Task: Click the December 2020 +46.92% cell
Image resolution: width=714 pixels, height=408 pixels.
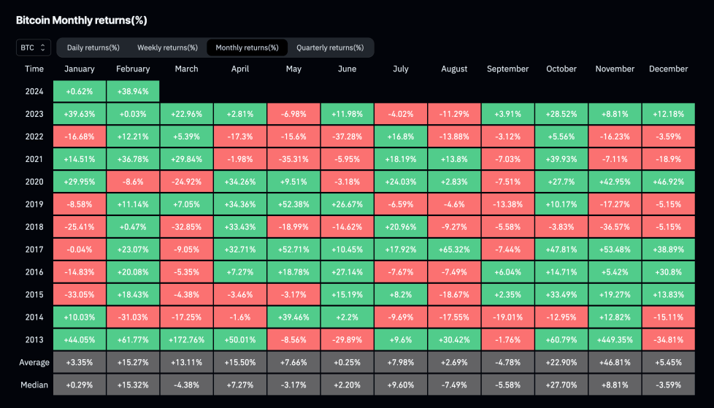Action: [668, 182]
